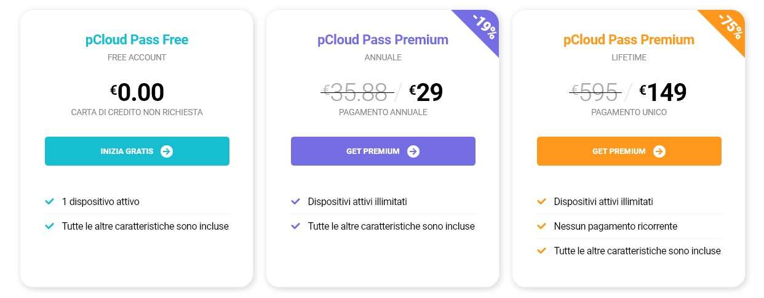The height and width of the screenshot is (298, 764).
Task: Click the €29 annual price
Action: [x=426, y=92]
